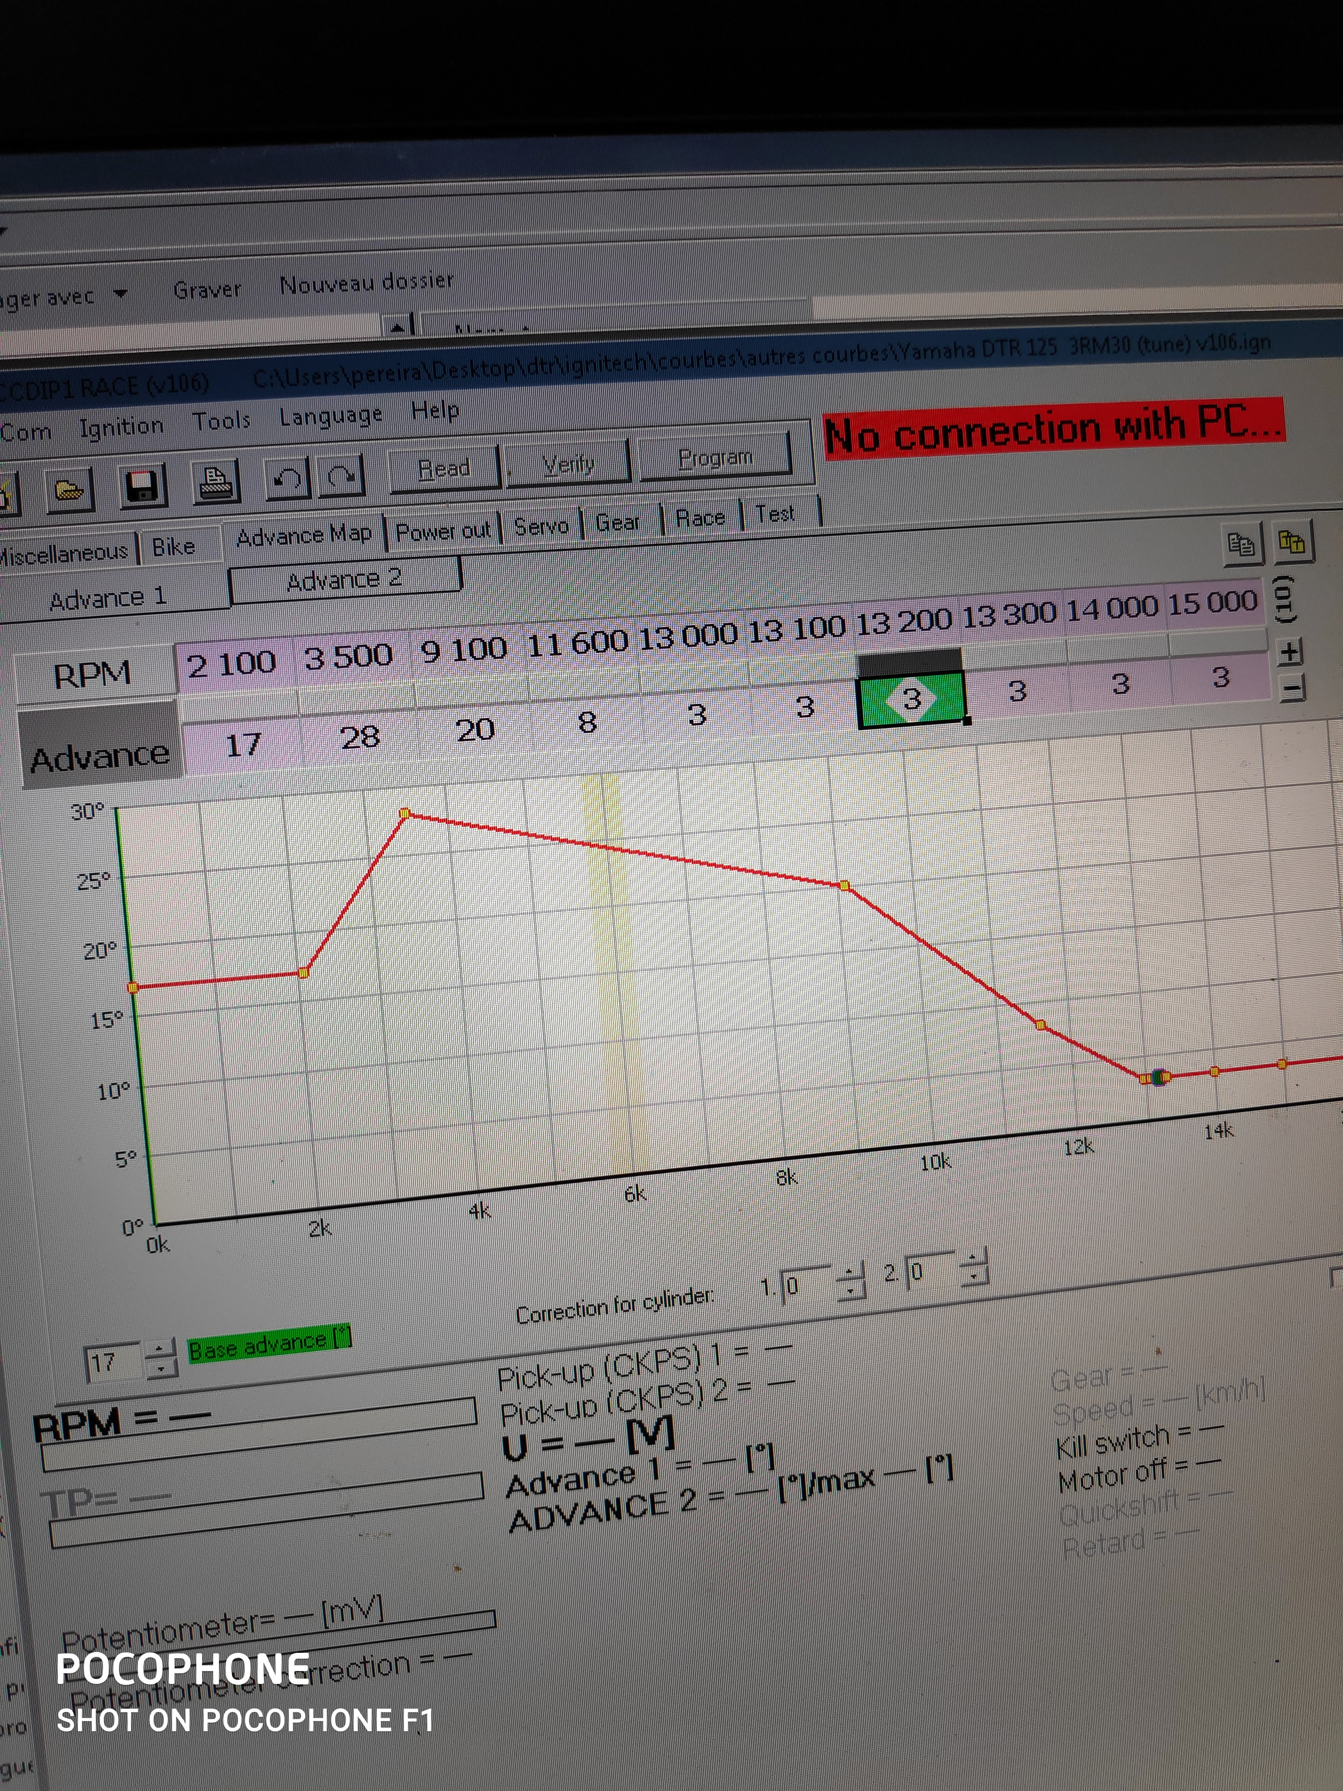Add a table column with the plus button
This screenshot has height=1791, width=1343.
pyautogui.click(x=1289, y=651)
